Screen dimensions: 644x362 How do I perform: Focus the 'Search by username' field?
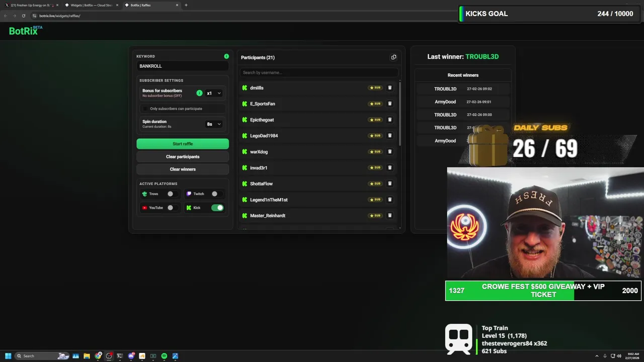click(x=318, y=72)
